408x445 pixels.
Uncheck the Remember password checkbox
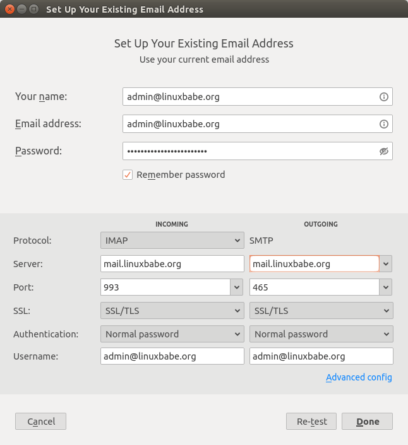point(128,175)
